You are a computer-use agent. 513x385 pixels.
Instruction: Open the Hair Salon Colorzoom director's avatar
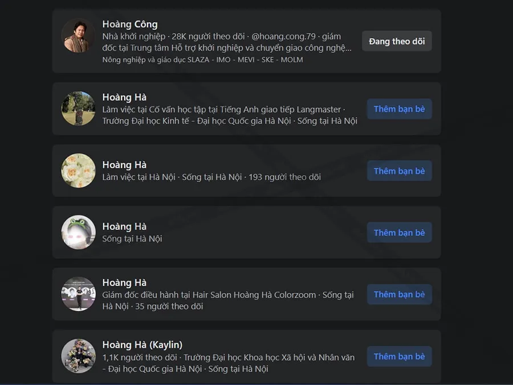[x=78, y=294]
